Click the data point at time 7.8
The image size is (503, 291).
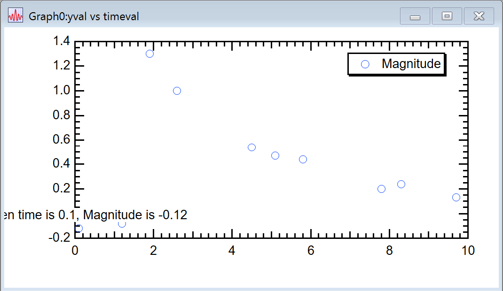coord(381,189)
